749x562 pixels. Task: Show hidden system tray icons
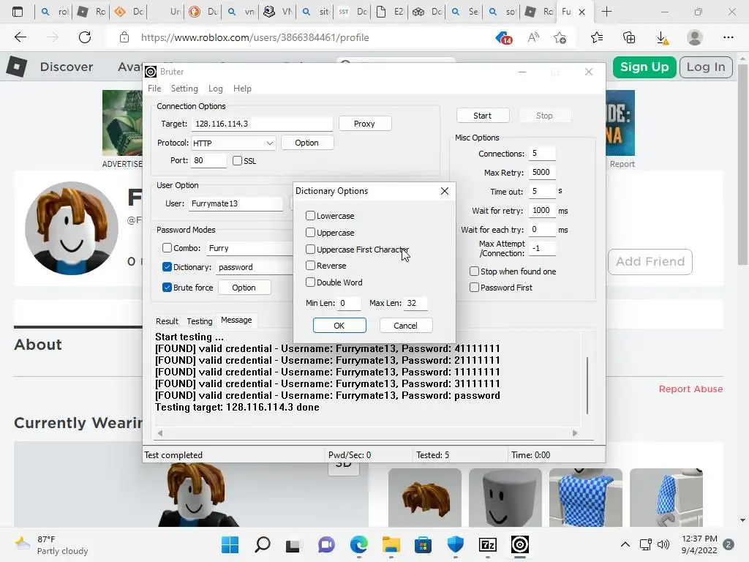[625, 544]
